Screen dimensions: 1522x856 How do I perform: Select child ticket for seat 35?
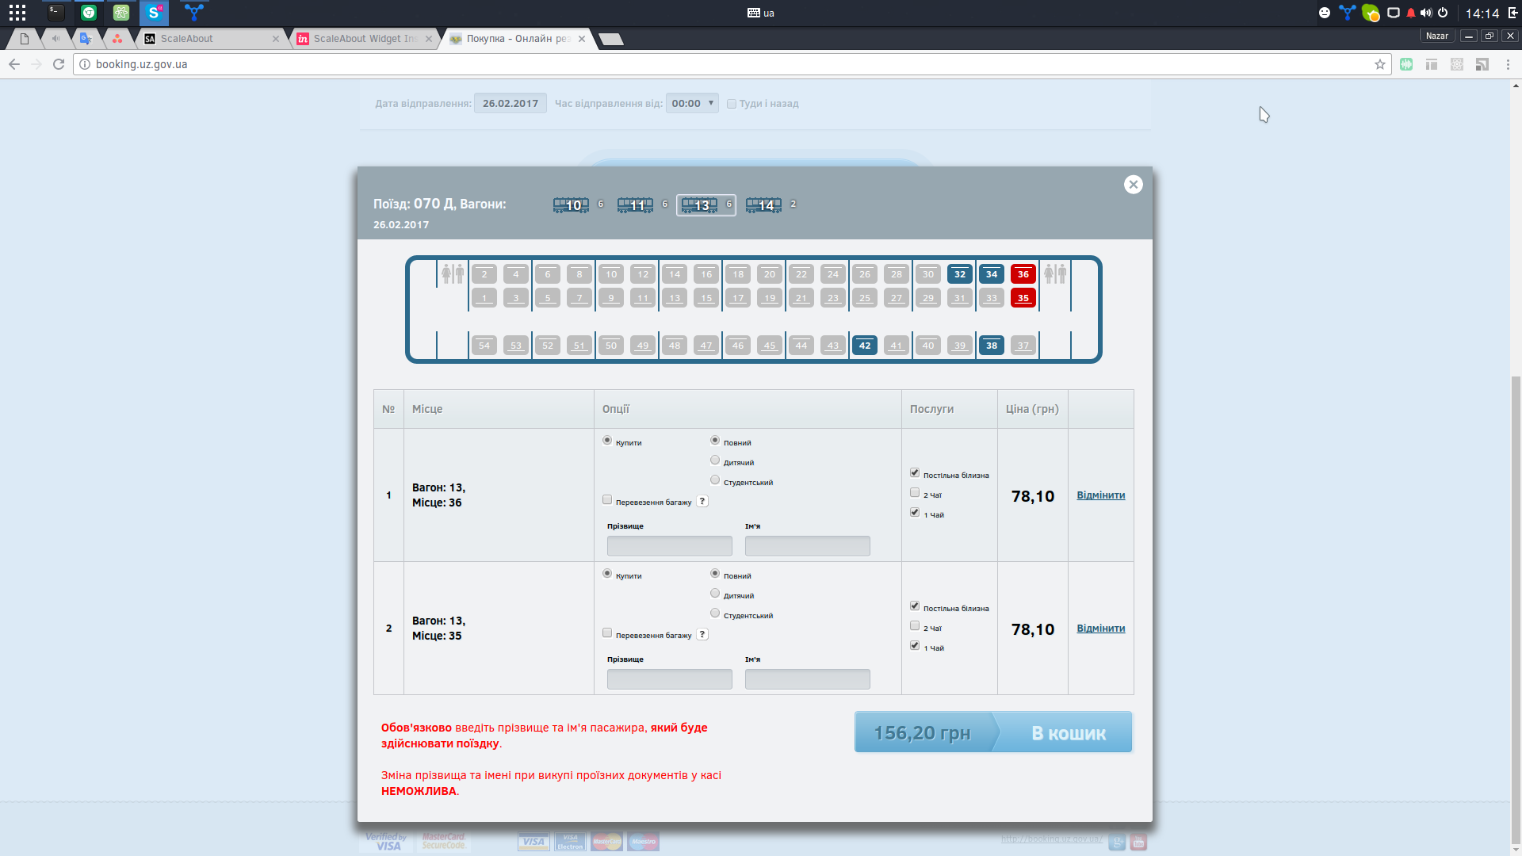coord(715,594)
